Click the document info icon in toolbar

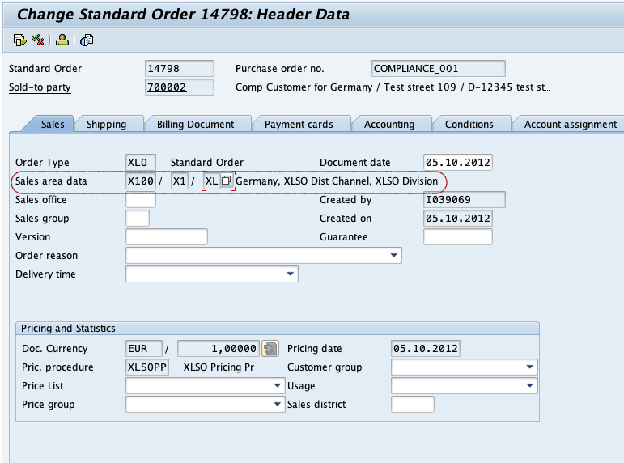(87, 40)
